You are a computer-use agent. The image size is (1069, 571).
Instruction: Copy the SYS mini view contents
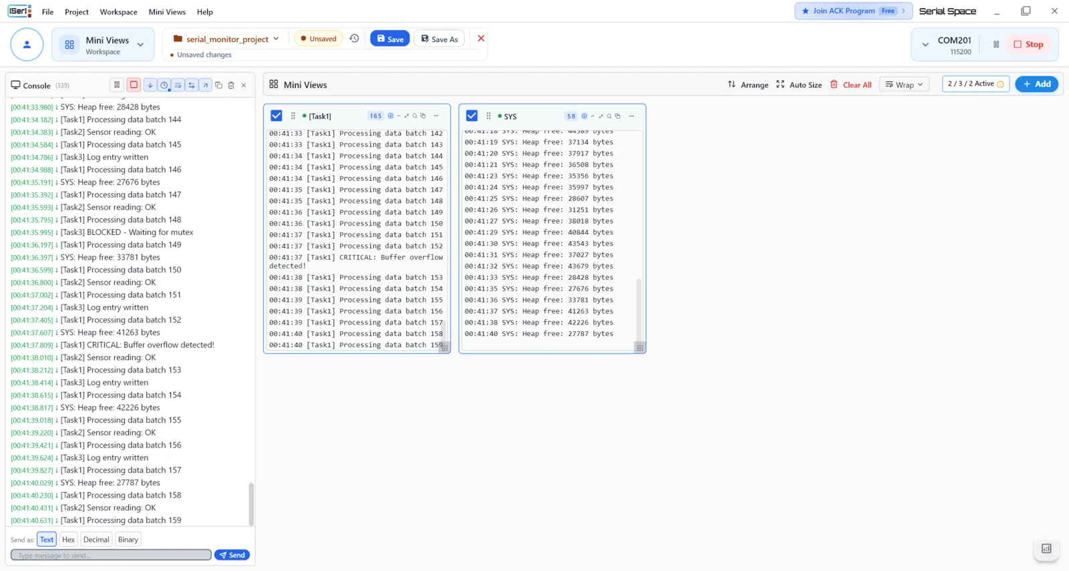[x=617, y=116]
